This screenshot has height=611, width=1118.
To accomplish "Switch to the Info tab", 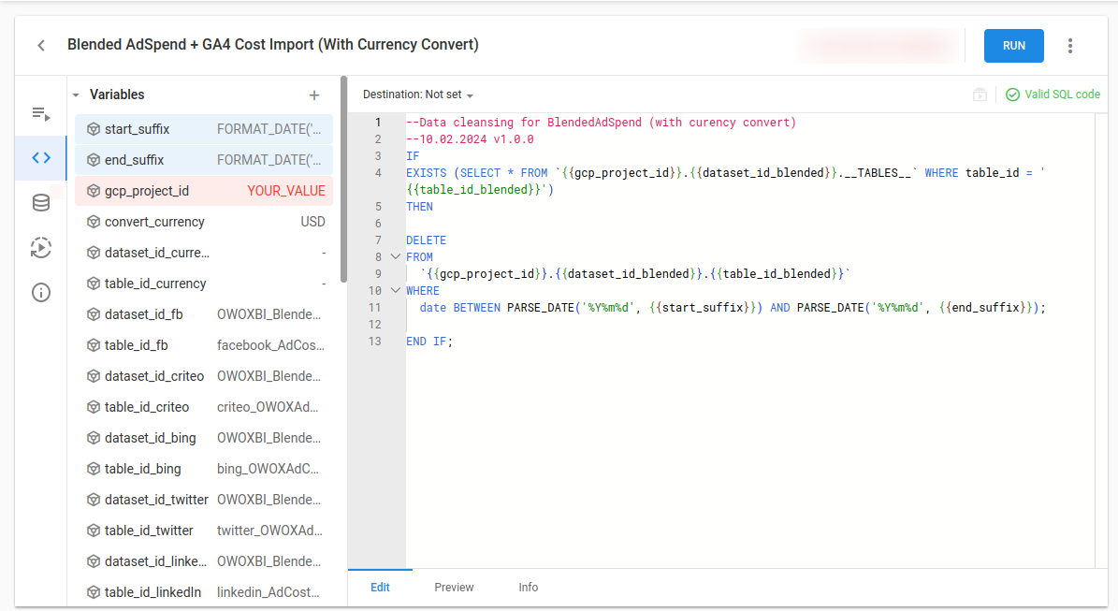I will coord(529,588).
